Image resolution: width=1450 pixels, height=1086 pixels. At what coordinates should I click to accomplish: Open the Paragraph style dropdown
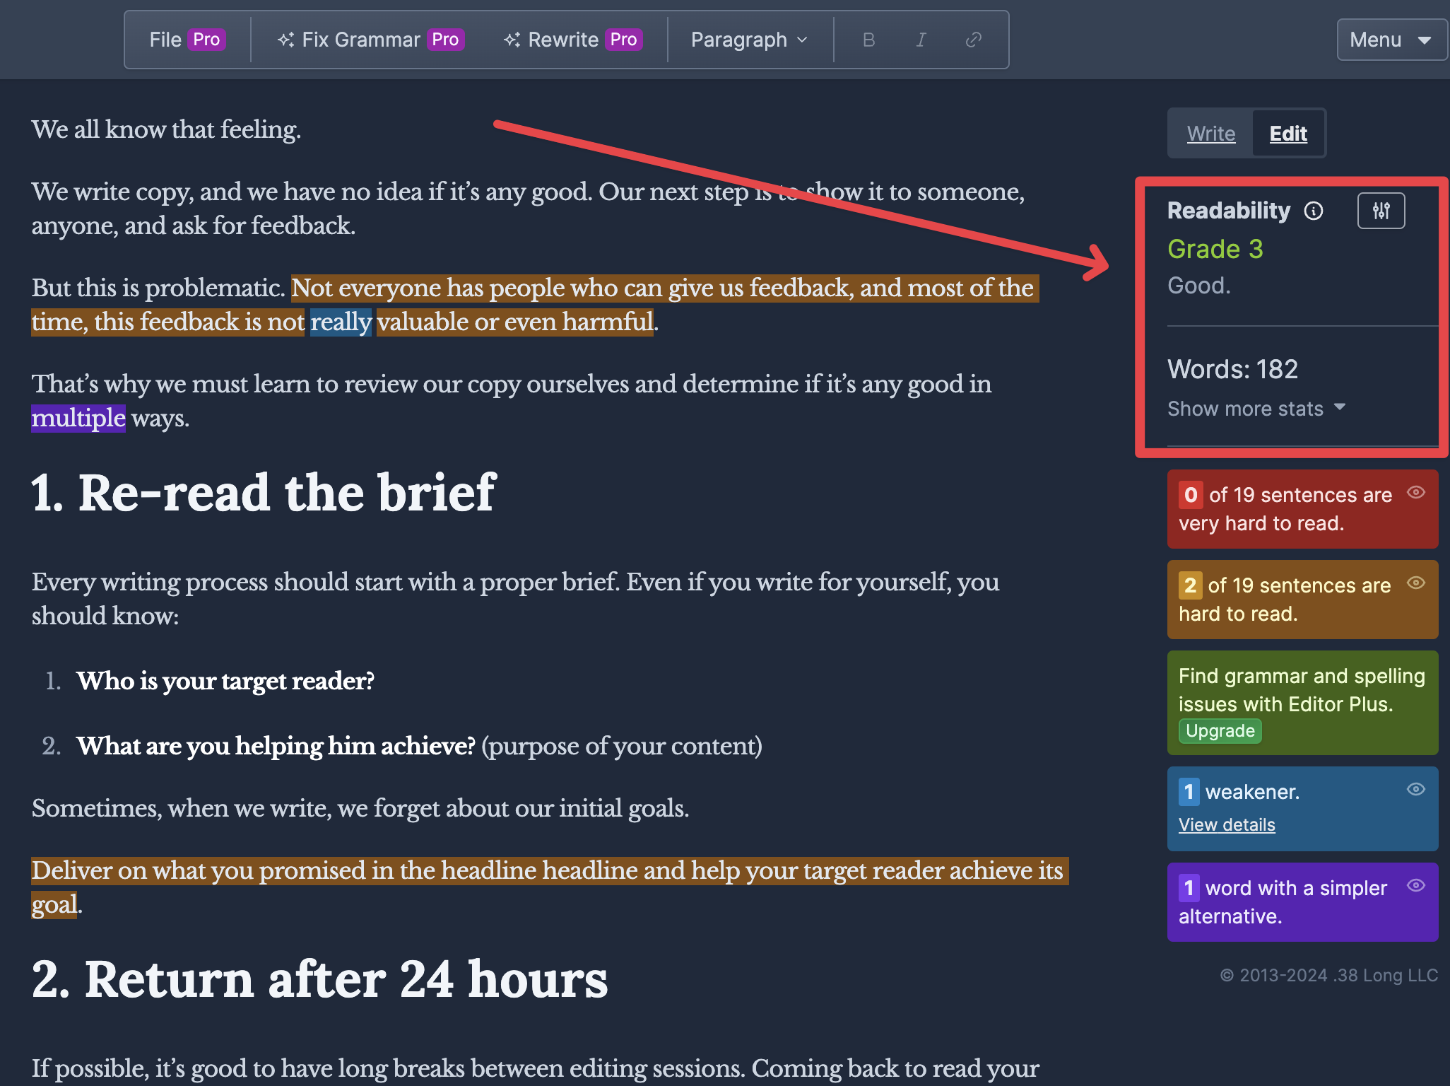pos(748,40)
